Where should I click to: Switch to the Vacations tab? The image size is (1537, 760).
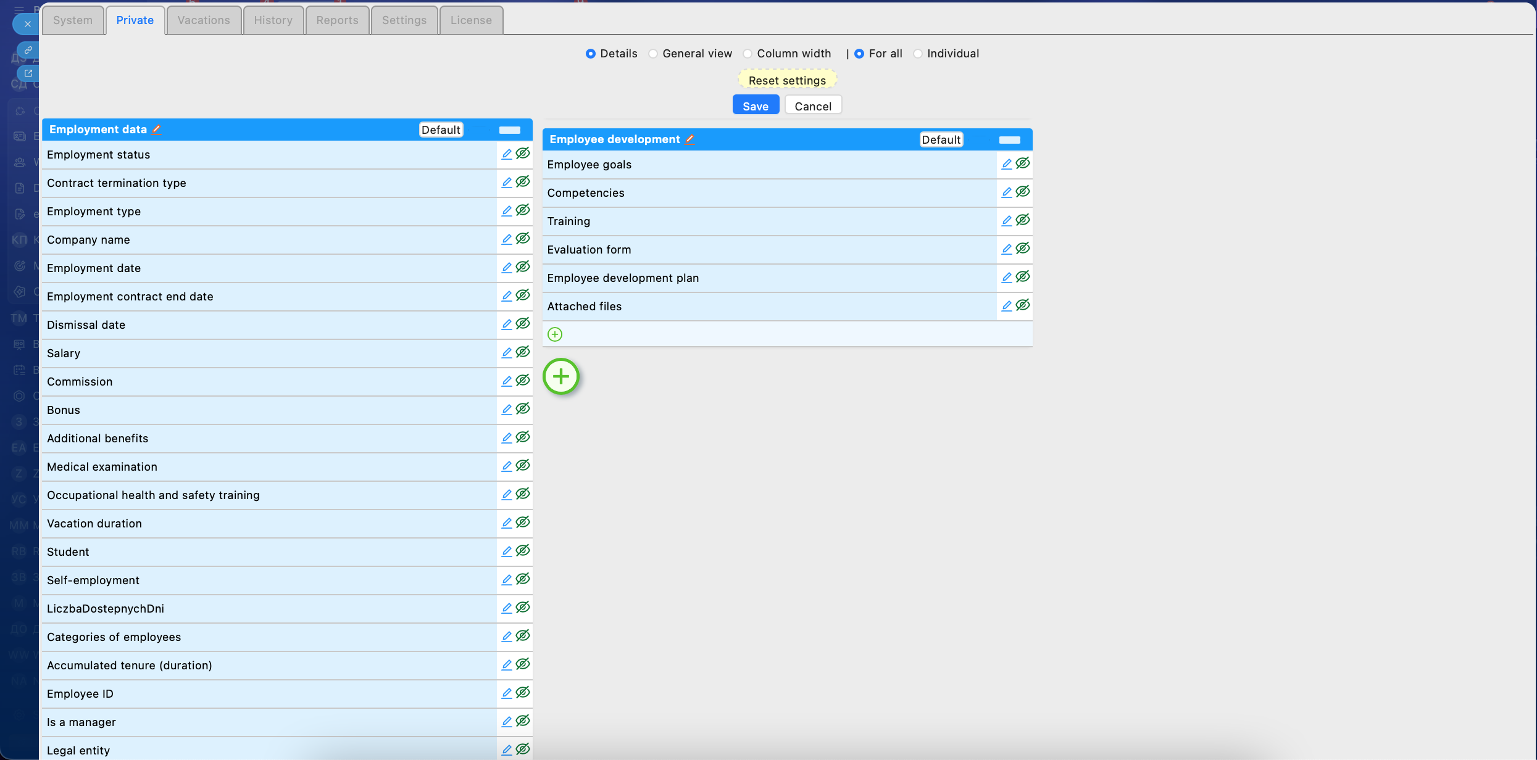[x=204, y=20]
